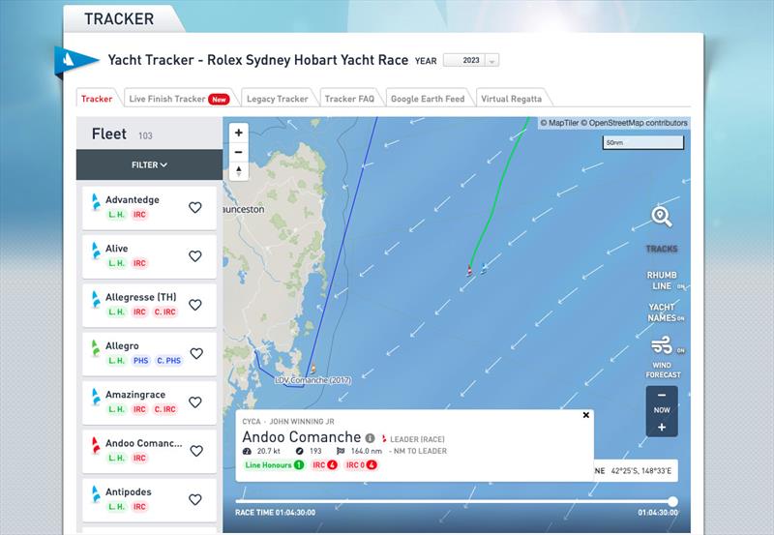The height and width of the screenshot is (535, 774).
Task: Click the race timeline track
Action: click(x=454, y=501)
